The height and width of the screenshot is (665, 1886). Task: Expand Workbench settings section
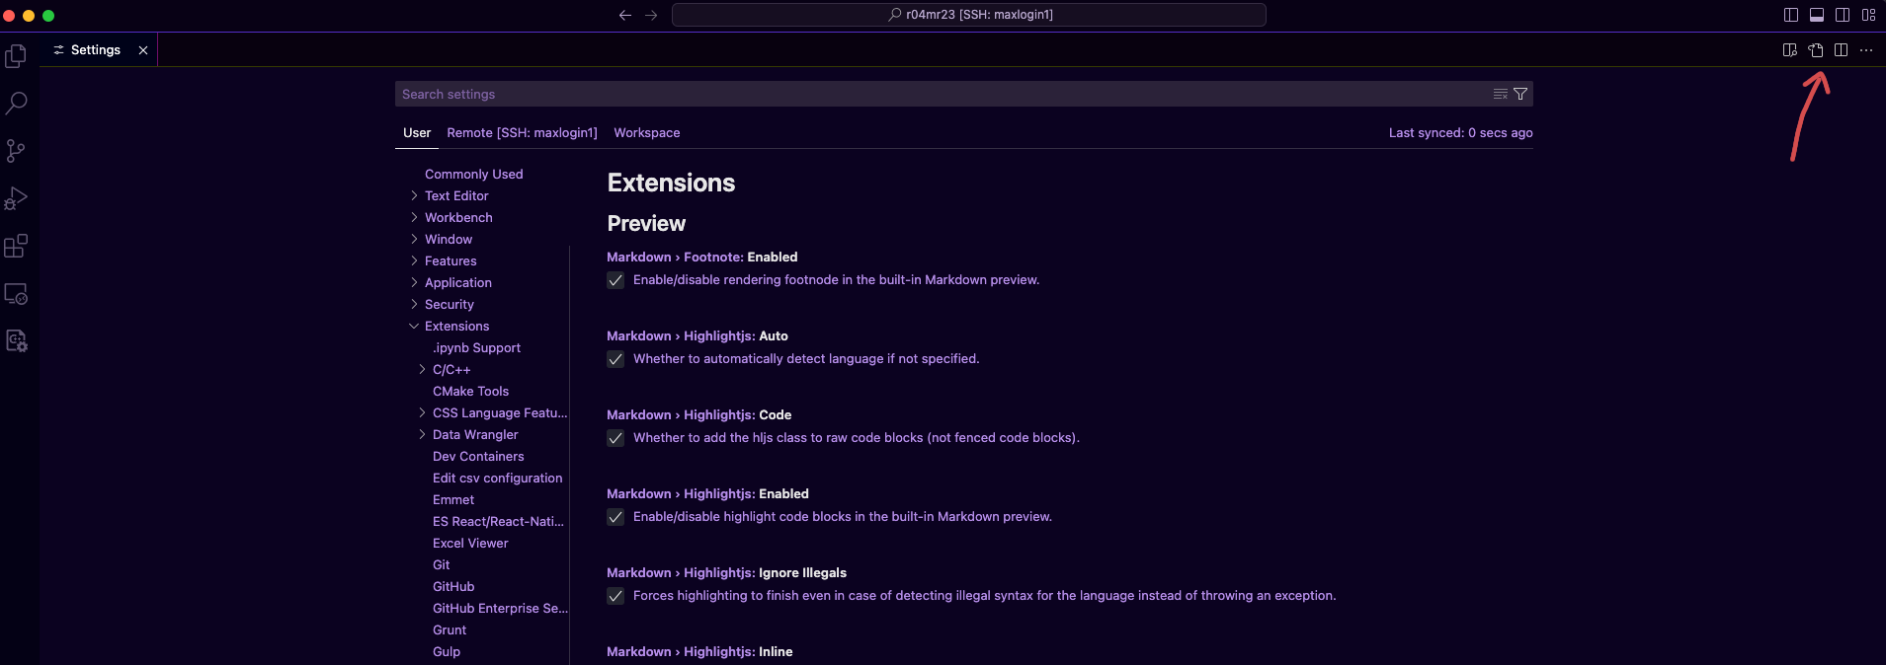[x=415, y=217]
